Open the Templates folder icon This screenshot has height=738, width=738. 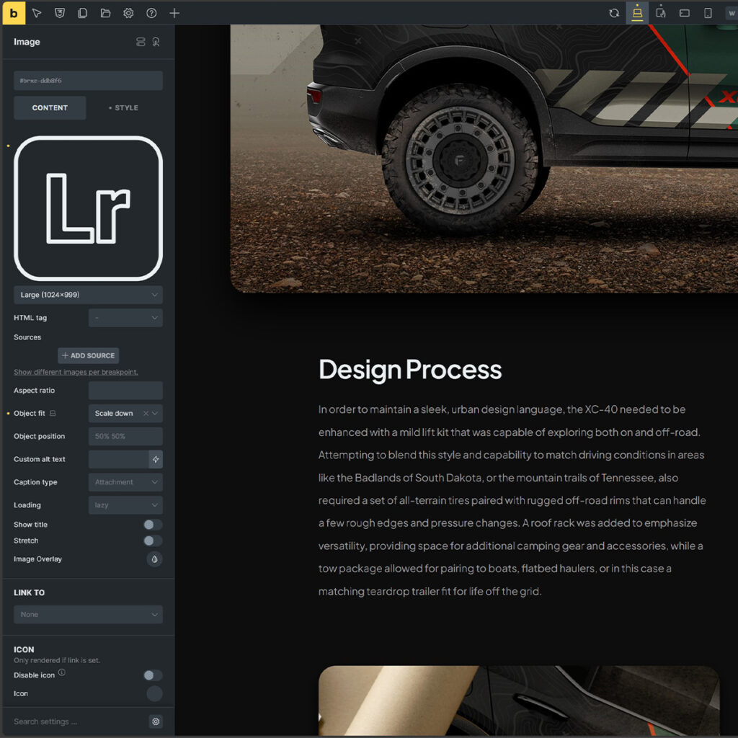click(105, 13)
